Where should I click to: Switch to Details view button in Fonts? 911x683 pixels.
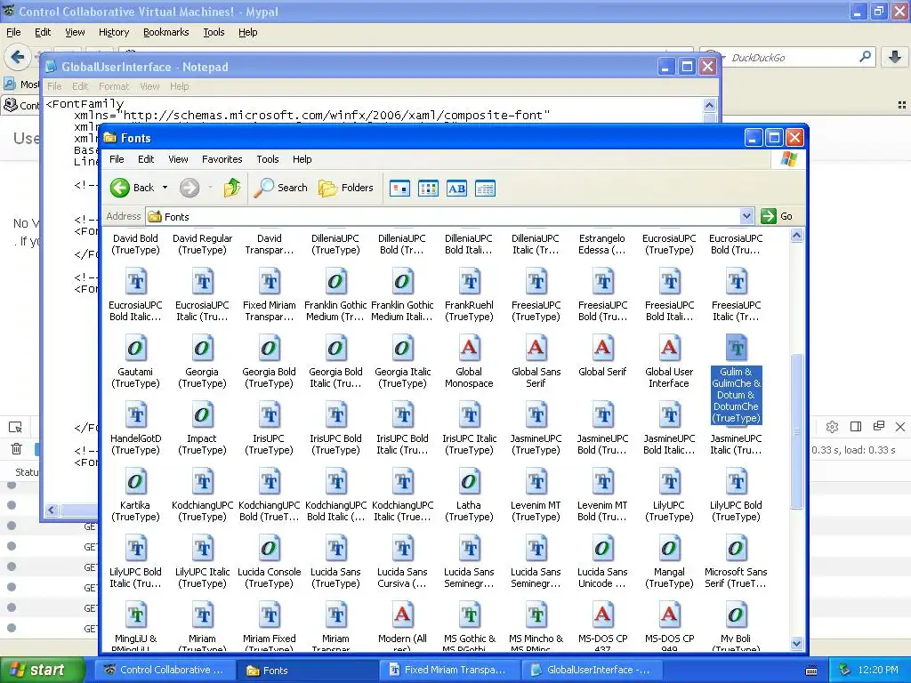pos(485,189)
